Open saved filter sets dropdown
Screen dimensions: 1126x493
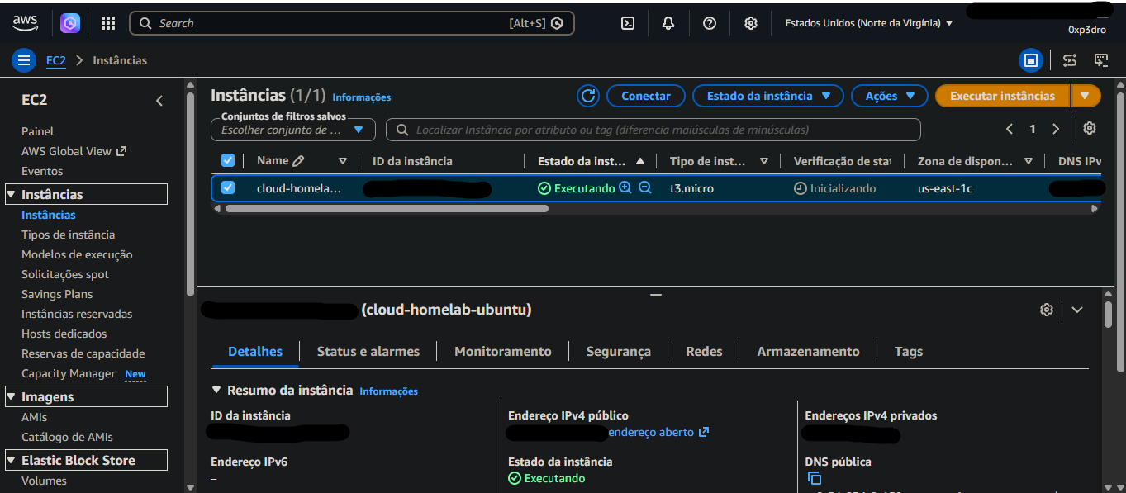(293, 130)
